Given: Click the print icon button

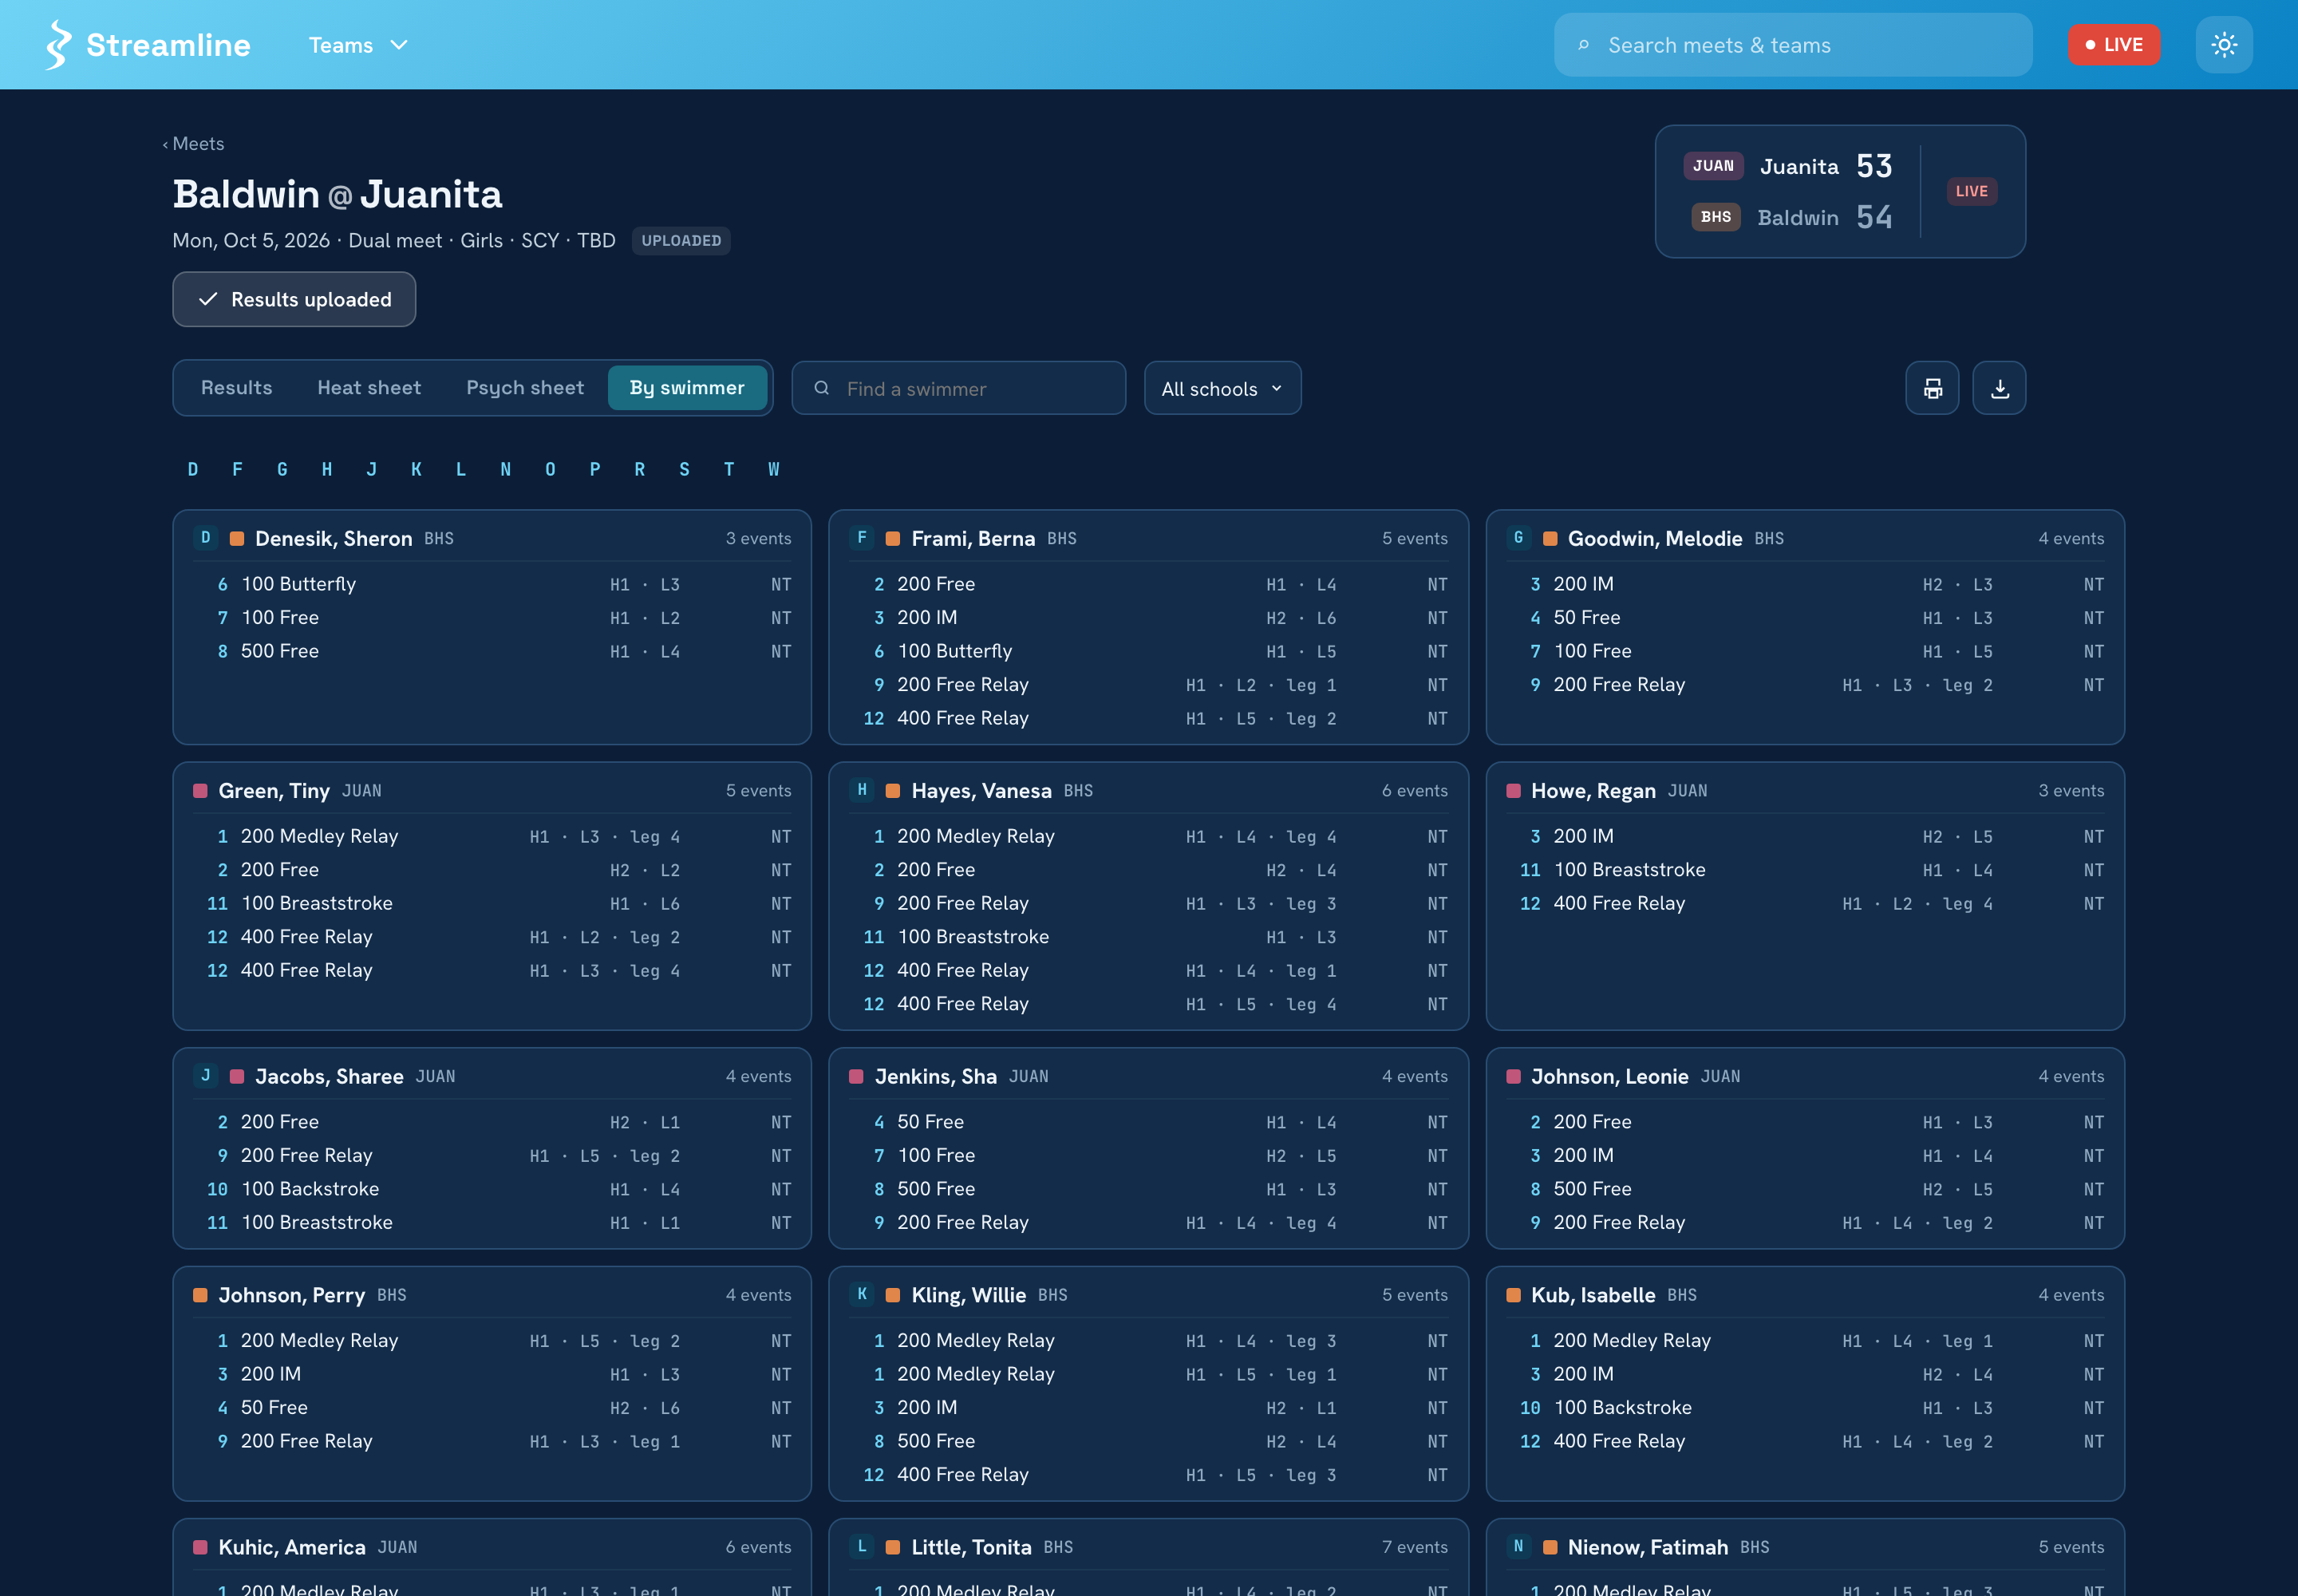Looking at the screenshot, I should pos(1932,388).
